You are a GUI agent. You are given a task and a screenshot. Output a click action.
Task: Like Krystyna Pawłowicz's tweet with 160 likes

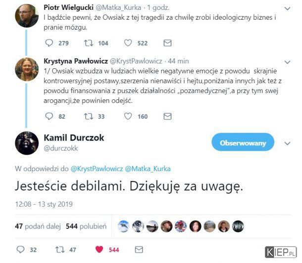click(x=128, y=116)
